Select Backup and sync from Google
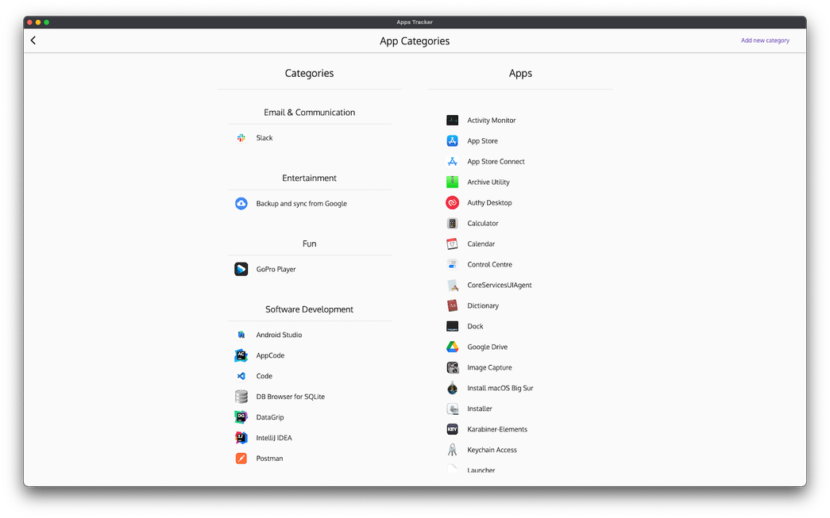The width and height of the screenshot is (830, 518). (x=301, y=204)
